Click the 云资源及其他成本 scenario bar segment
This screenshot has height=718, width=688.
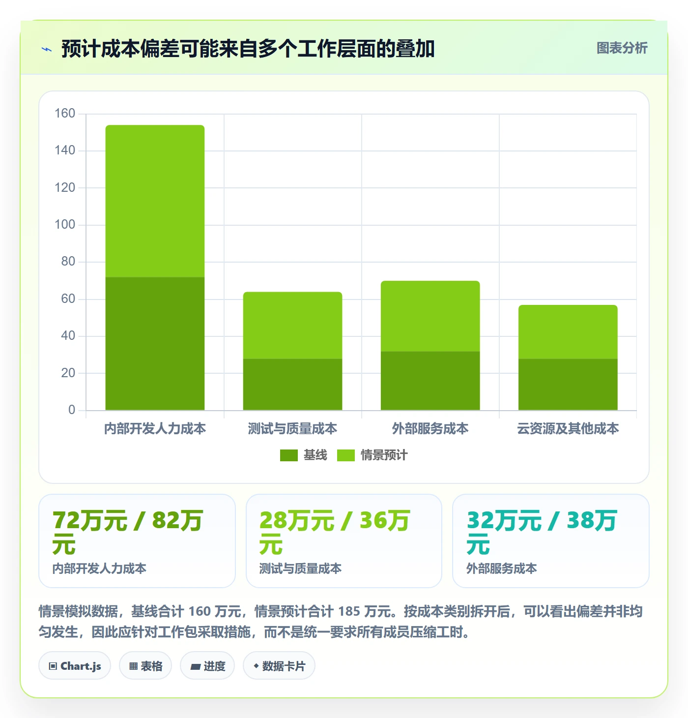pos(568,332)
